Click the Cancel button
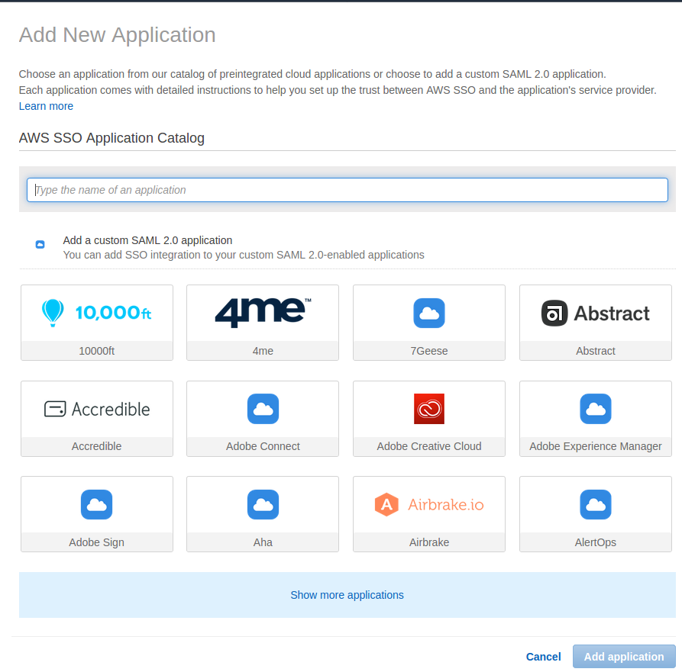 click(x=543, y=657)
